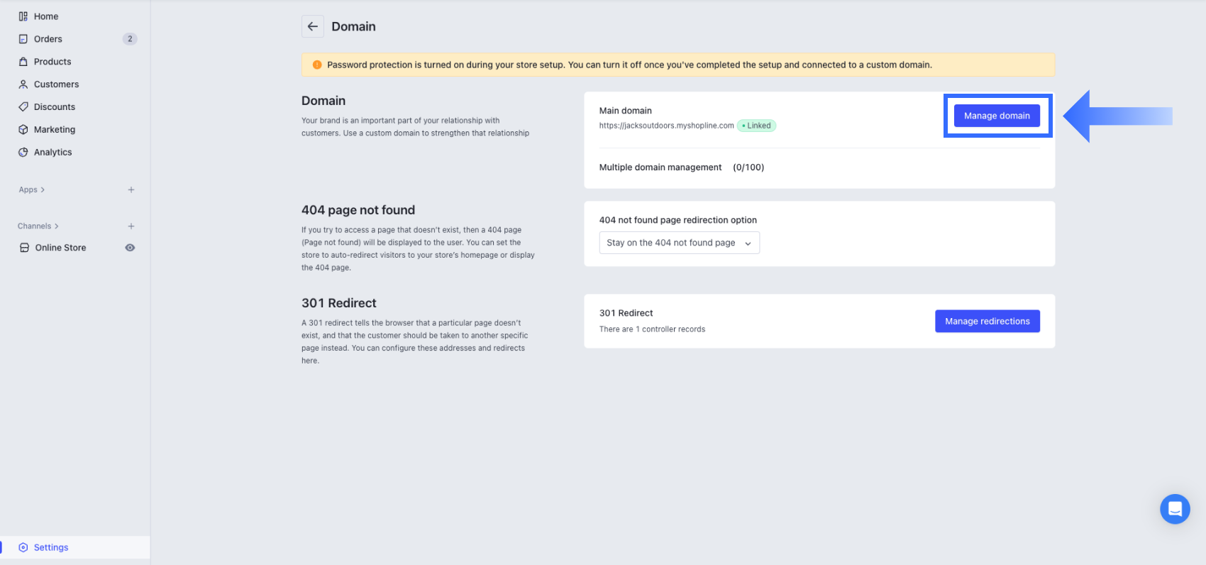Open the 404 redirection option dropdown

tap(679, 243)
